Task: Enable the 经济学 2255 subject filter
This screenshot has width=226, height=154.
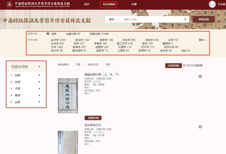Action: (x=48, y=40)
